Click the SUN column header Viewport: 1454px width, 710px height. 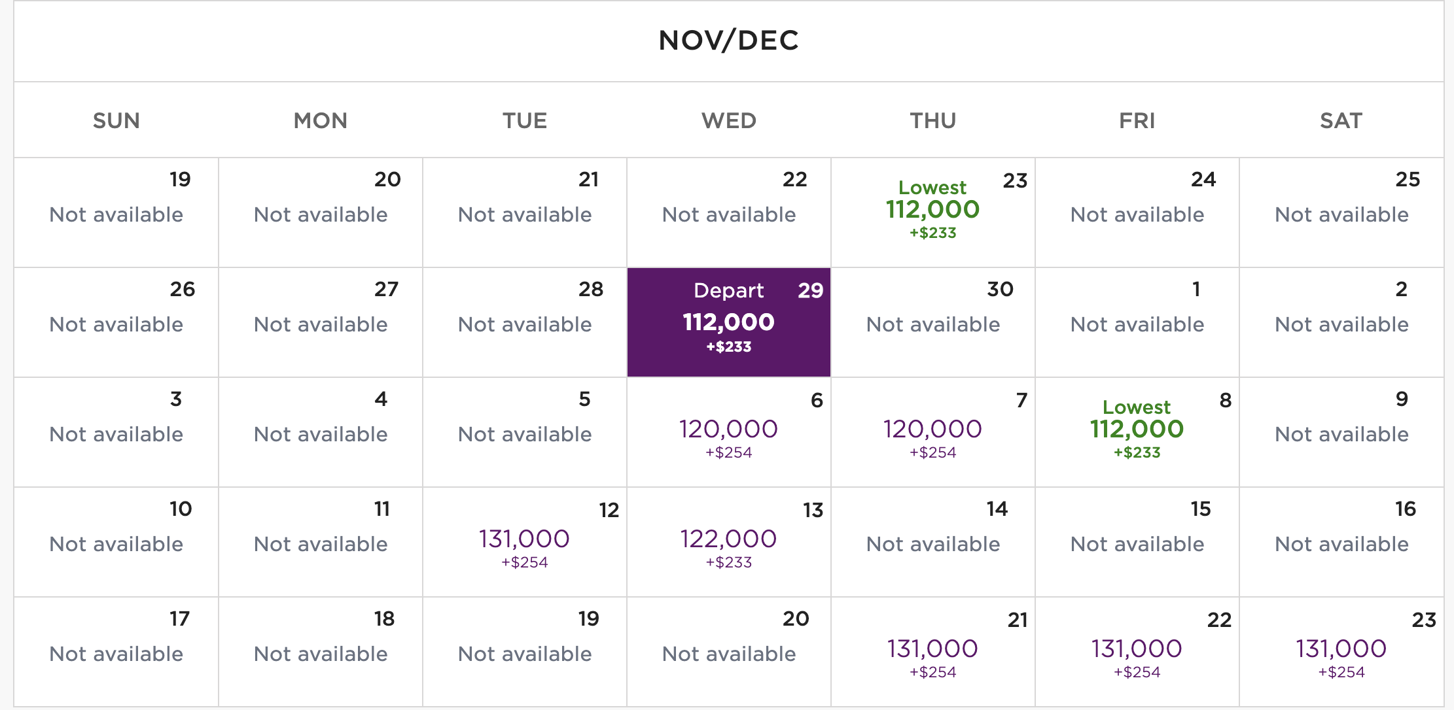click(x=116, y=120)
